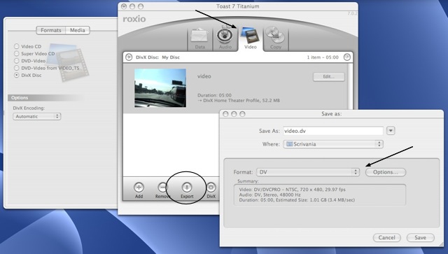Expand the save dialog with arrow button
The height and width of the screenshot is (254, 448).
[391, 131]
